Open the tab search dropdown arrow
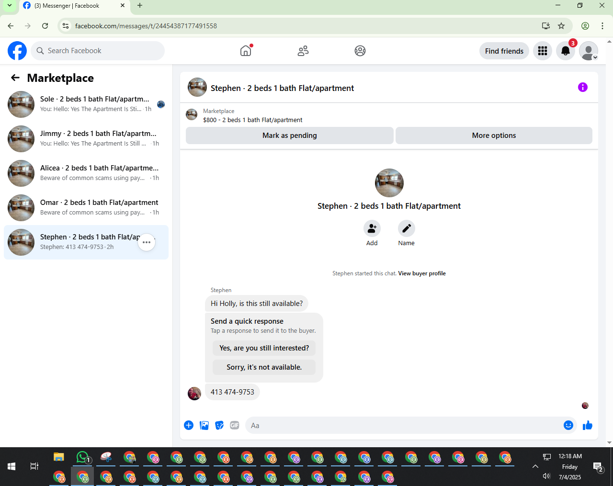Viewport: 613px width, 486px height. [x=9, y=6]
